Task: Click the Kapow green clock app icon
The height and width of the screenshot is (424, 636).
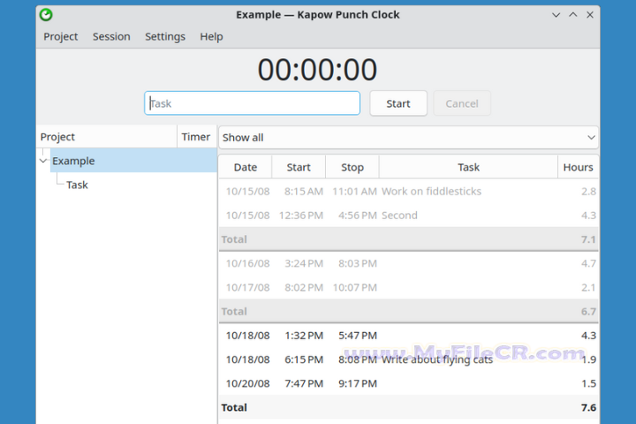Action: tap(46, 15)
